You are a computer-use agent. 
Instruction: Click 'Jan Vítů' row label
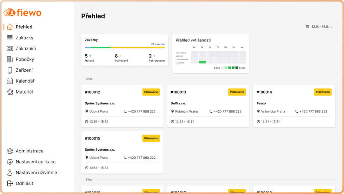179,56
